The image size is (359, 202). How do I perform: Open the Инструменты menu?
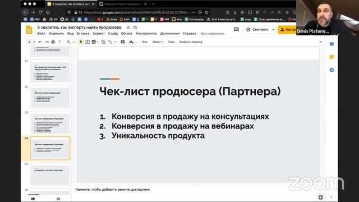(x=146, y=34)
